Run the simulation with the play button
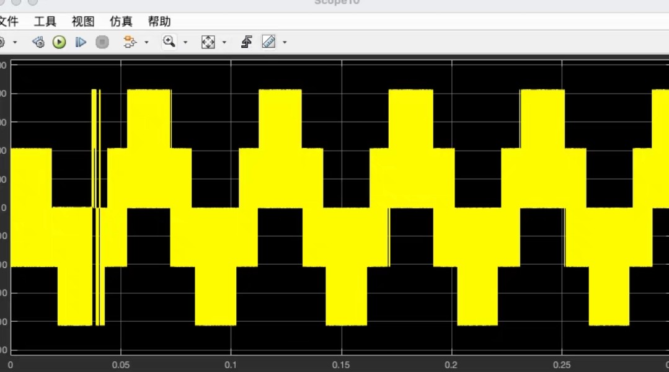This screenshot has width=669, height=372. tap(60, 42)
